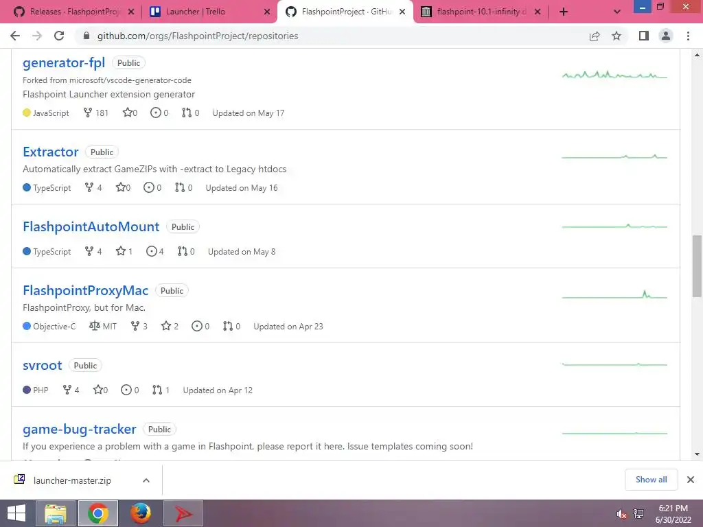View the 1 star on FlashpointAutoMount
Image resolution: width=703 pixels, height=527 pixels.
(124, 251)
